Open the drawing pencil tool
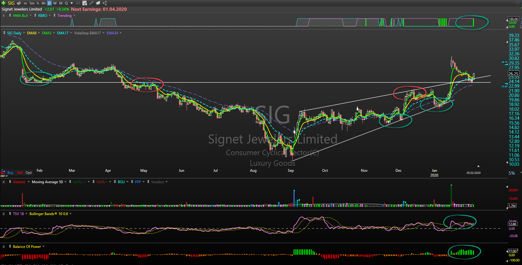Image resolution: width=522 pixels, height=265 pixels. click(x=91, y=3)
